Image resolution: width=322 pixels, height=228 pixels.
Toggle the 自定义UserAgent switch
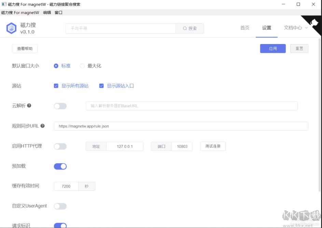[60, 206]
